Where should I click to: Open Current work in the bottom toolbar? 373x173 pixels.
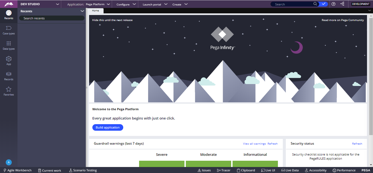point(49,170)
